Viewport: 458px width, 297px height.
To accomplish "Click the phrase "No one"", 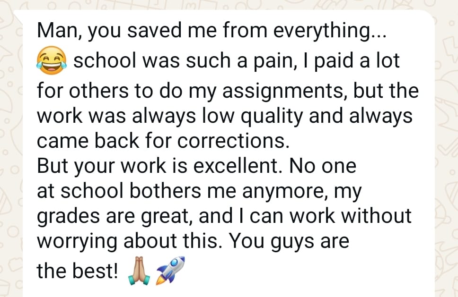I will pos(323,166).
